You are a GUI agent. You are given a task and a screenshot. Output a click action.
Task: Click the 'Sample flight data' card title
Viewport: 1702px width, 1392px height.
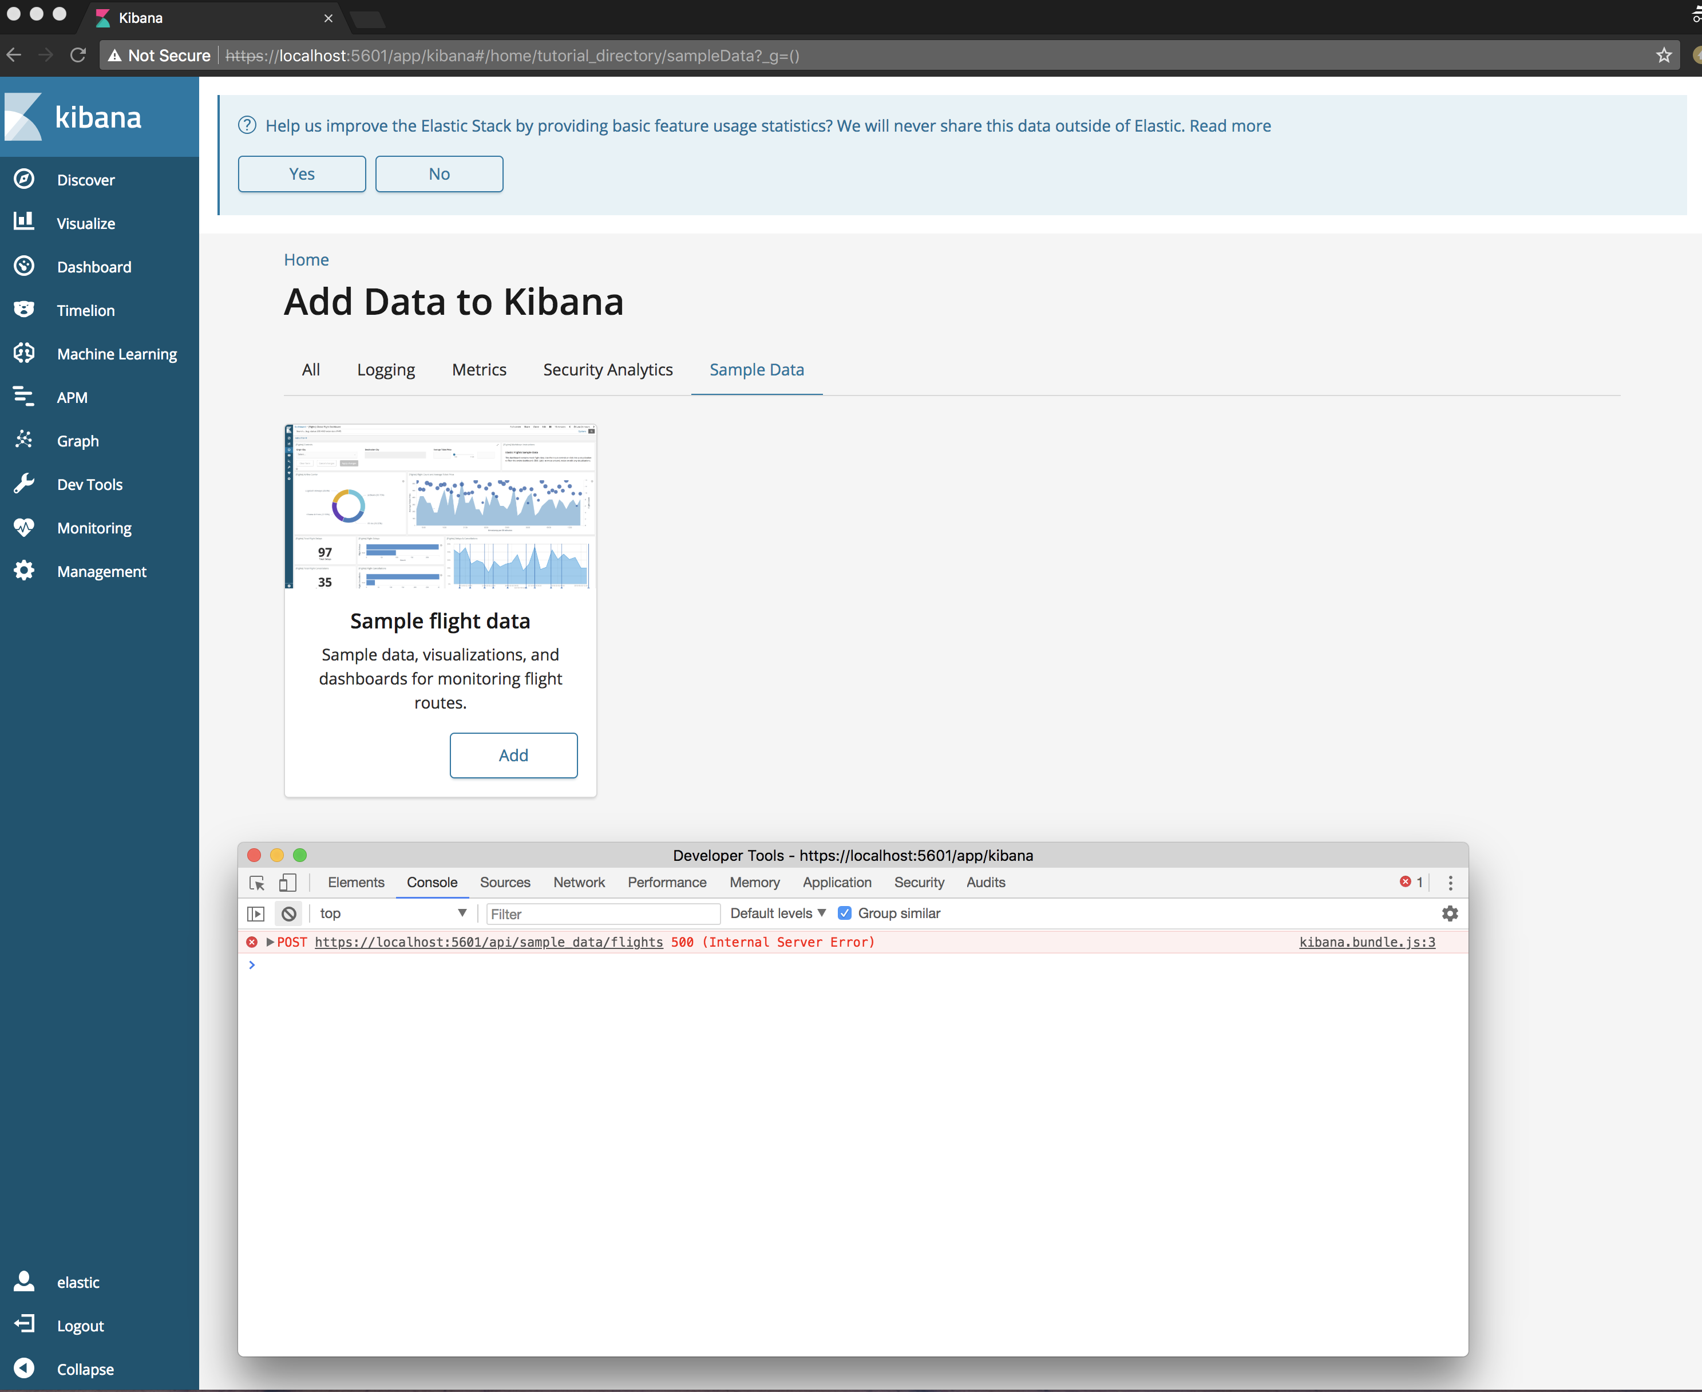pyautogui.click(x=440, y=620)
